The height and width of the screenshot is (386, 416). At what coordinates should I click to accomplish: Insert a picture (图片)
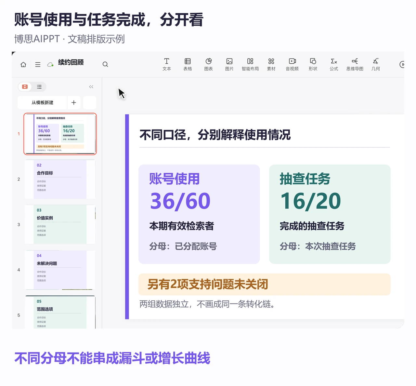tap(229, 64)
